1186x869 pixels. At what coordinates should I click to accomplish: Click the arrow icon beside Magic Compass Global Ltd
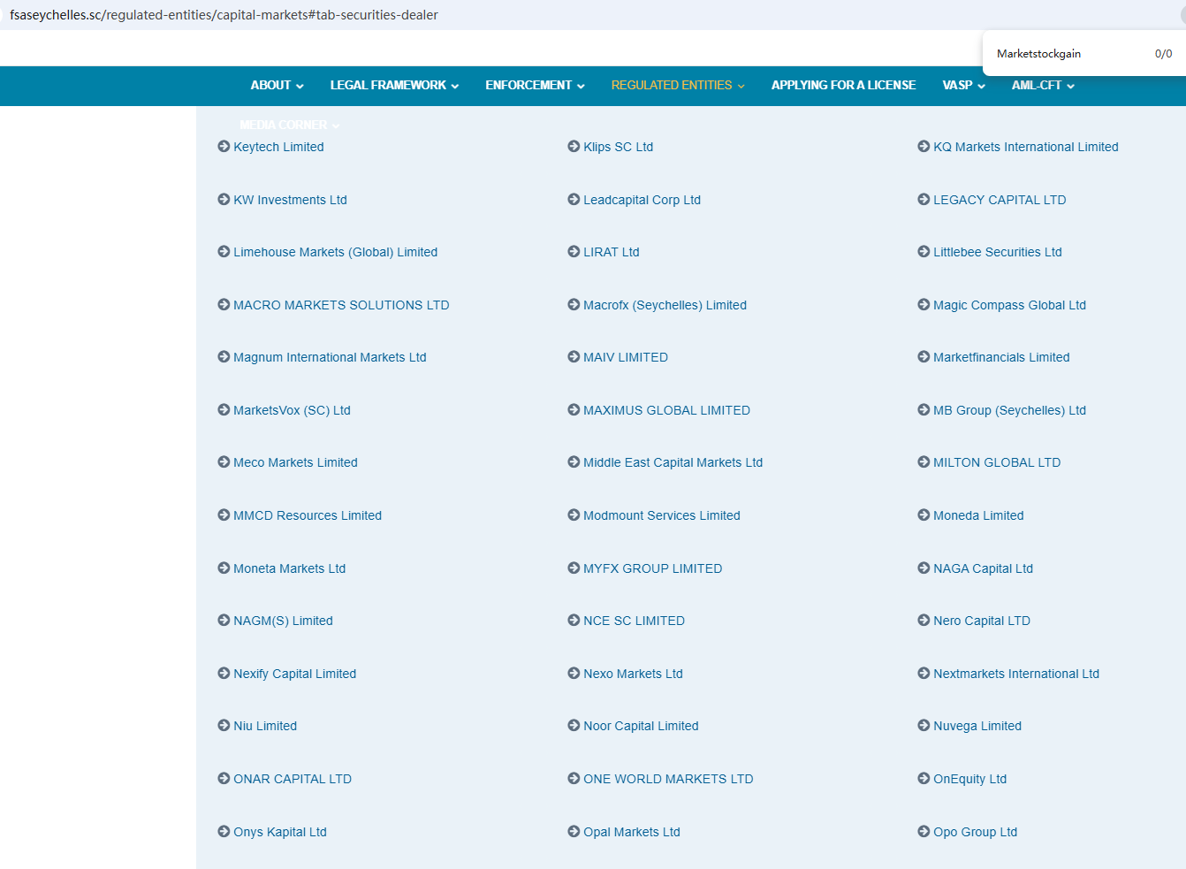(x=924, y=305)
